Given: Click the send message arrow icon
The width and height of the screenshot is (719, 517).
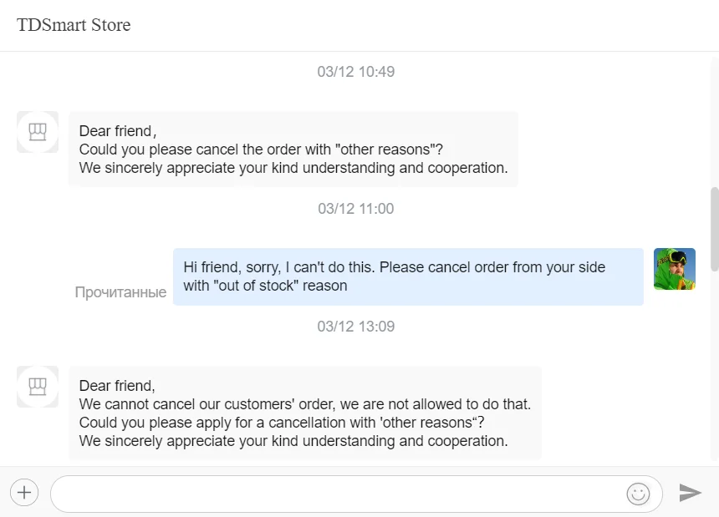Looking at the screenshot, I should click(690, 493).
